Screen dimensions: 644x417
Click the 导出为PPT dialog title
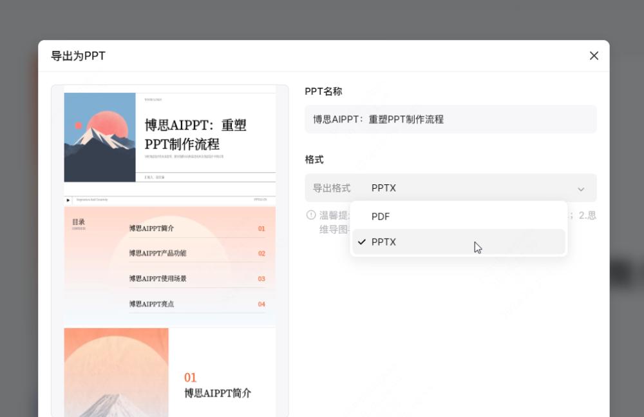click(x=78, y=56)
